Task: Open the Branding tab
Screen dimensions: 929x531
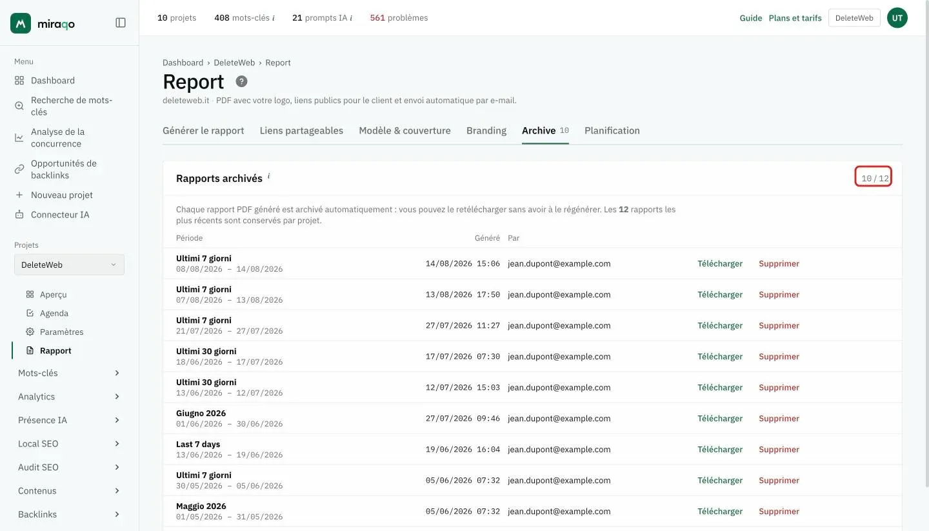Action: tap(486, 130)
